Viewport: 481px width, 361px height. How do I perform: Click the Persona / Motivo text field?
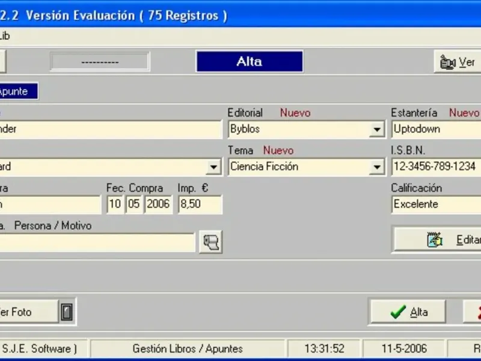pos(97,242)
